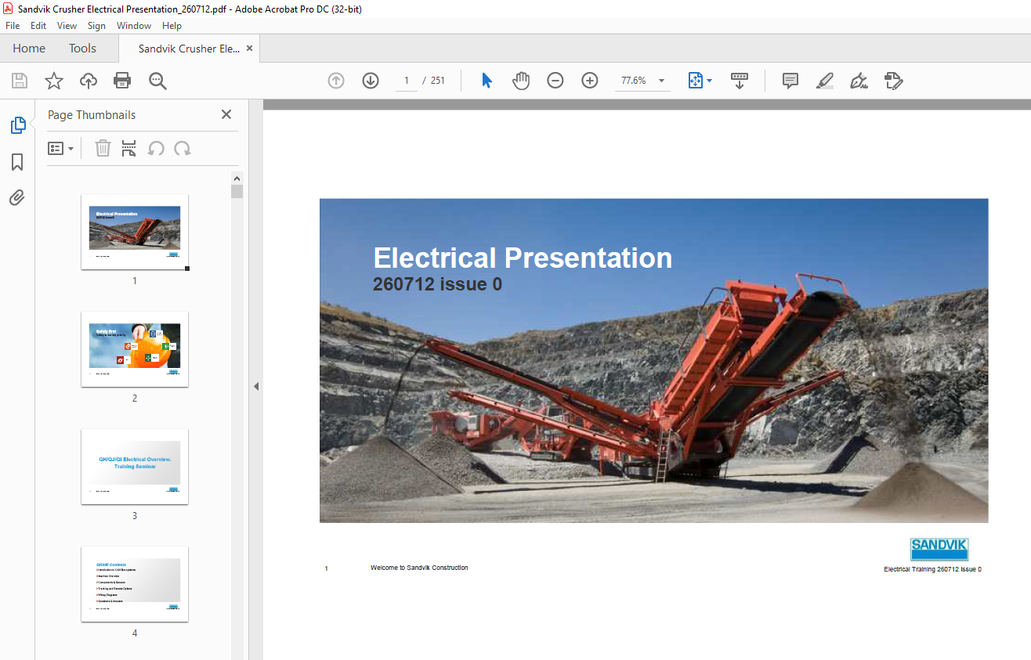Click the Save to cloud upload icon
The width and height of the screenshot is (1031, 660).
89,81
